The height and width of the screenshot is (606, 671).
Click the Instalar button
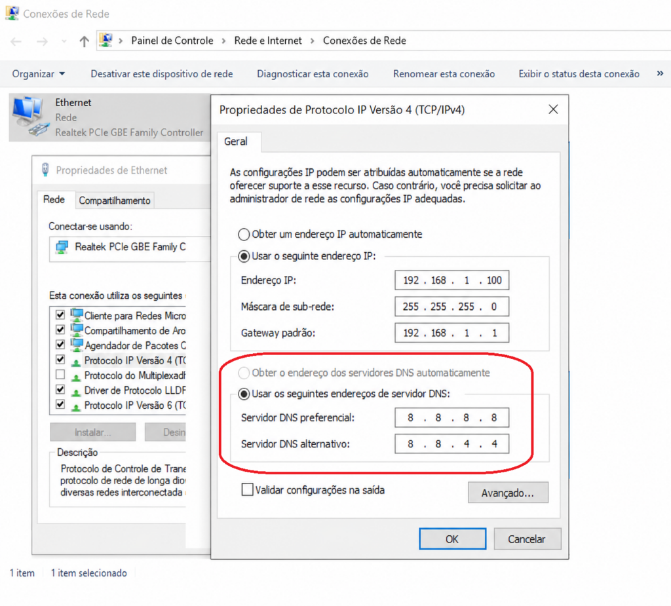93,432
